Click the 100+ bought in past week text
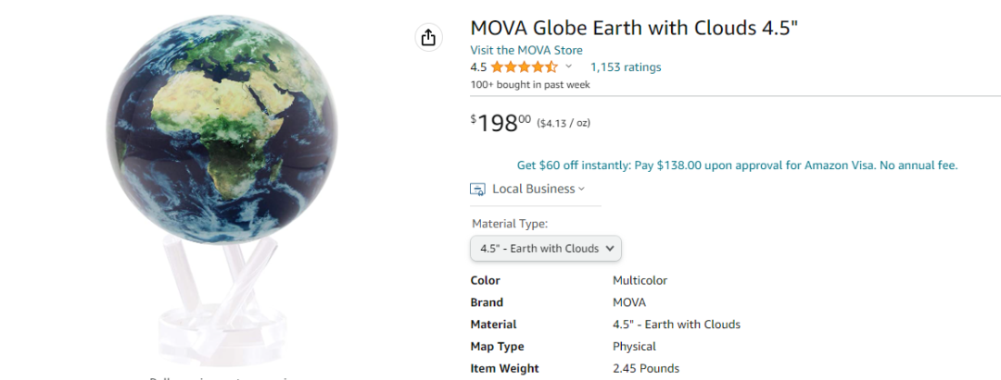Screen dimensions: 1001x380 coord(530,84)
